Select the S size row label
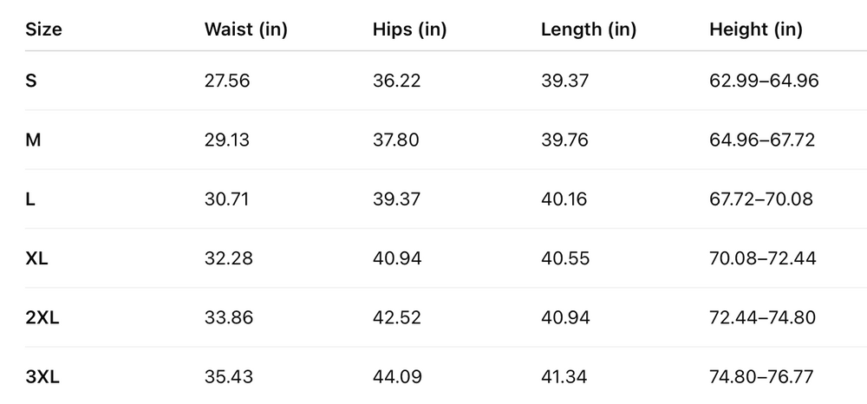 tap(31, 81)
